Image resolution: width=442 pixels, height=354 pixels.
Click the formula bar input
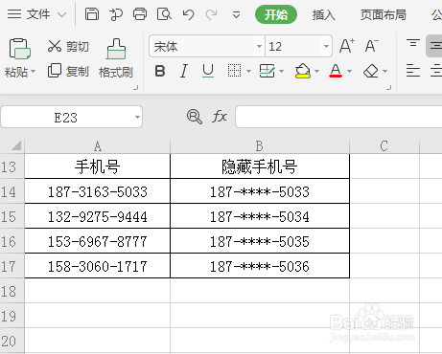pyautogui.click(x=338, y=117)
